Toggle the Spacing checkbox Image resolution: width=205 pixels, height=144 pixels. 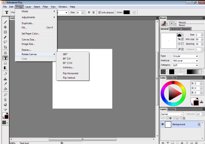tap(182, 44)
